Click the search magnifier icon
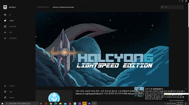This screenshot has width=189, height=105. coord(162,7)
